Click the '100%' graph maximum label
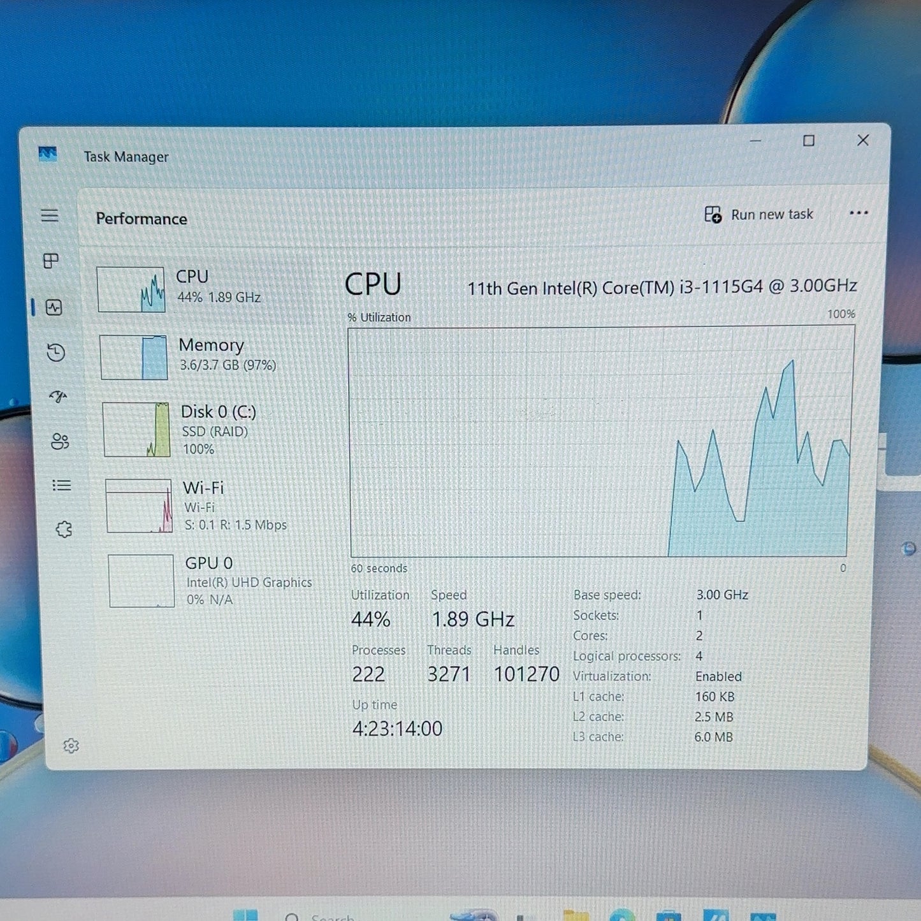 [841, 314]
